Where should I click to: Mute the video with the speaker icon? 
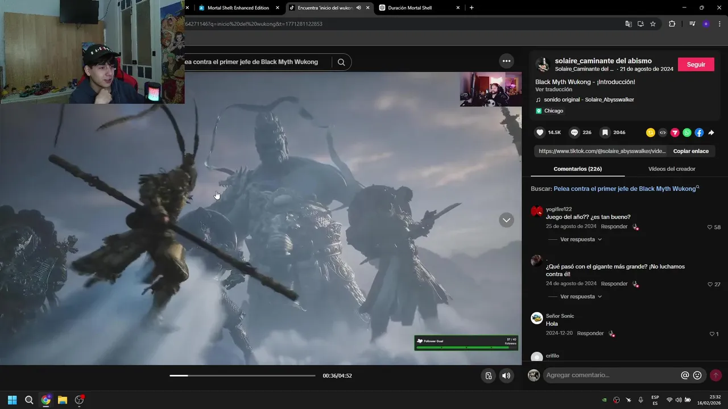pos(506,375)
